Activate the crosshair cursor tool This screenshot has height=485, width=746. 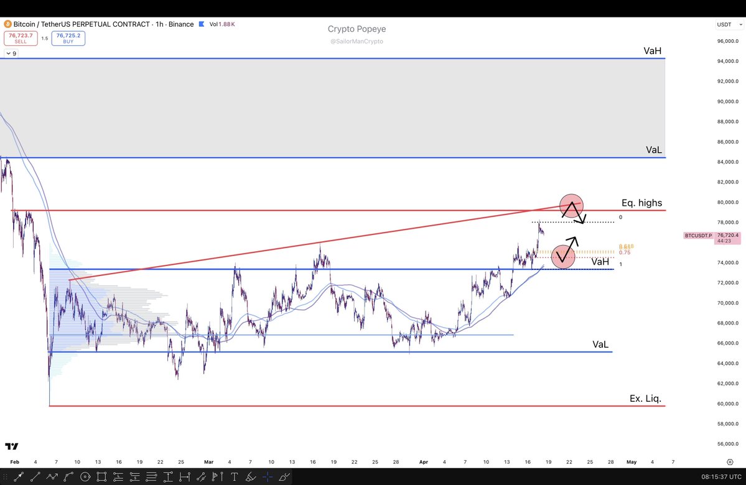(268, 476)
